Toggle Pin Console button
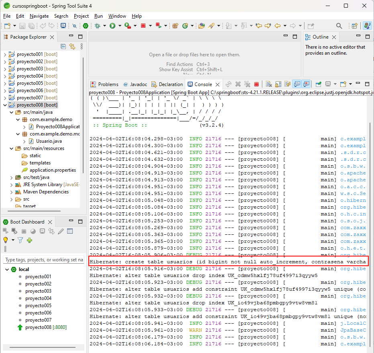 coord(319,84)
